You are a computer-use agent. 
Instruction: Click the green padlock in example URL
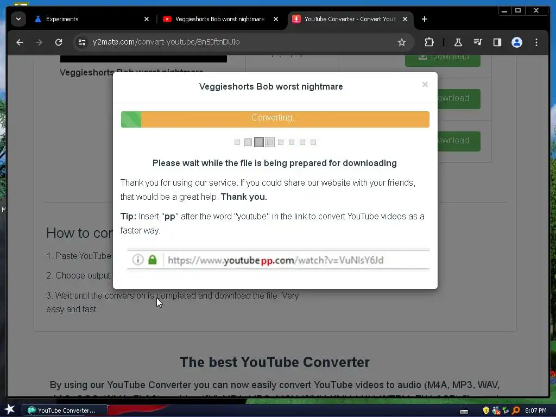pyautogui.click(x=153, y=260)
